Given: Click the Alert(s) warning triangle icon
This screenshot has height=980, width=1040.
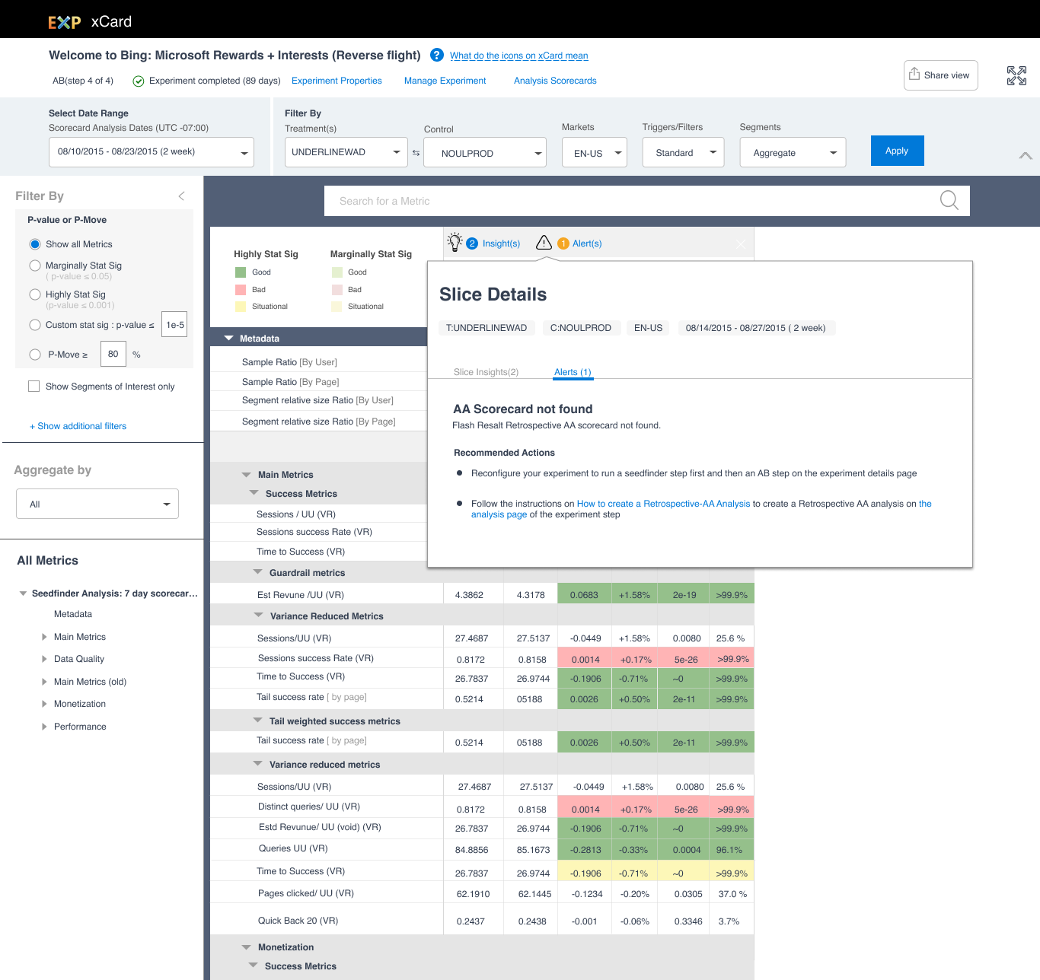Looking at the screenshot, I should (x=544, y=242).
